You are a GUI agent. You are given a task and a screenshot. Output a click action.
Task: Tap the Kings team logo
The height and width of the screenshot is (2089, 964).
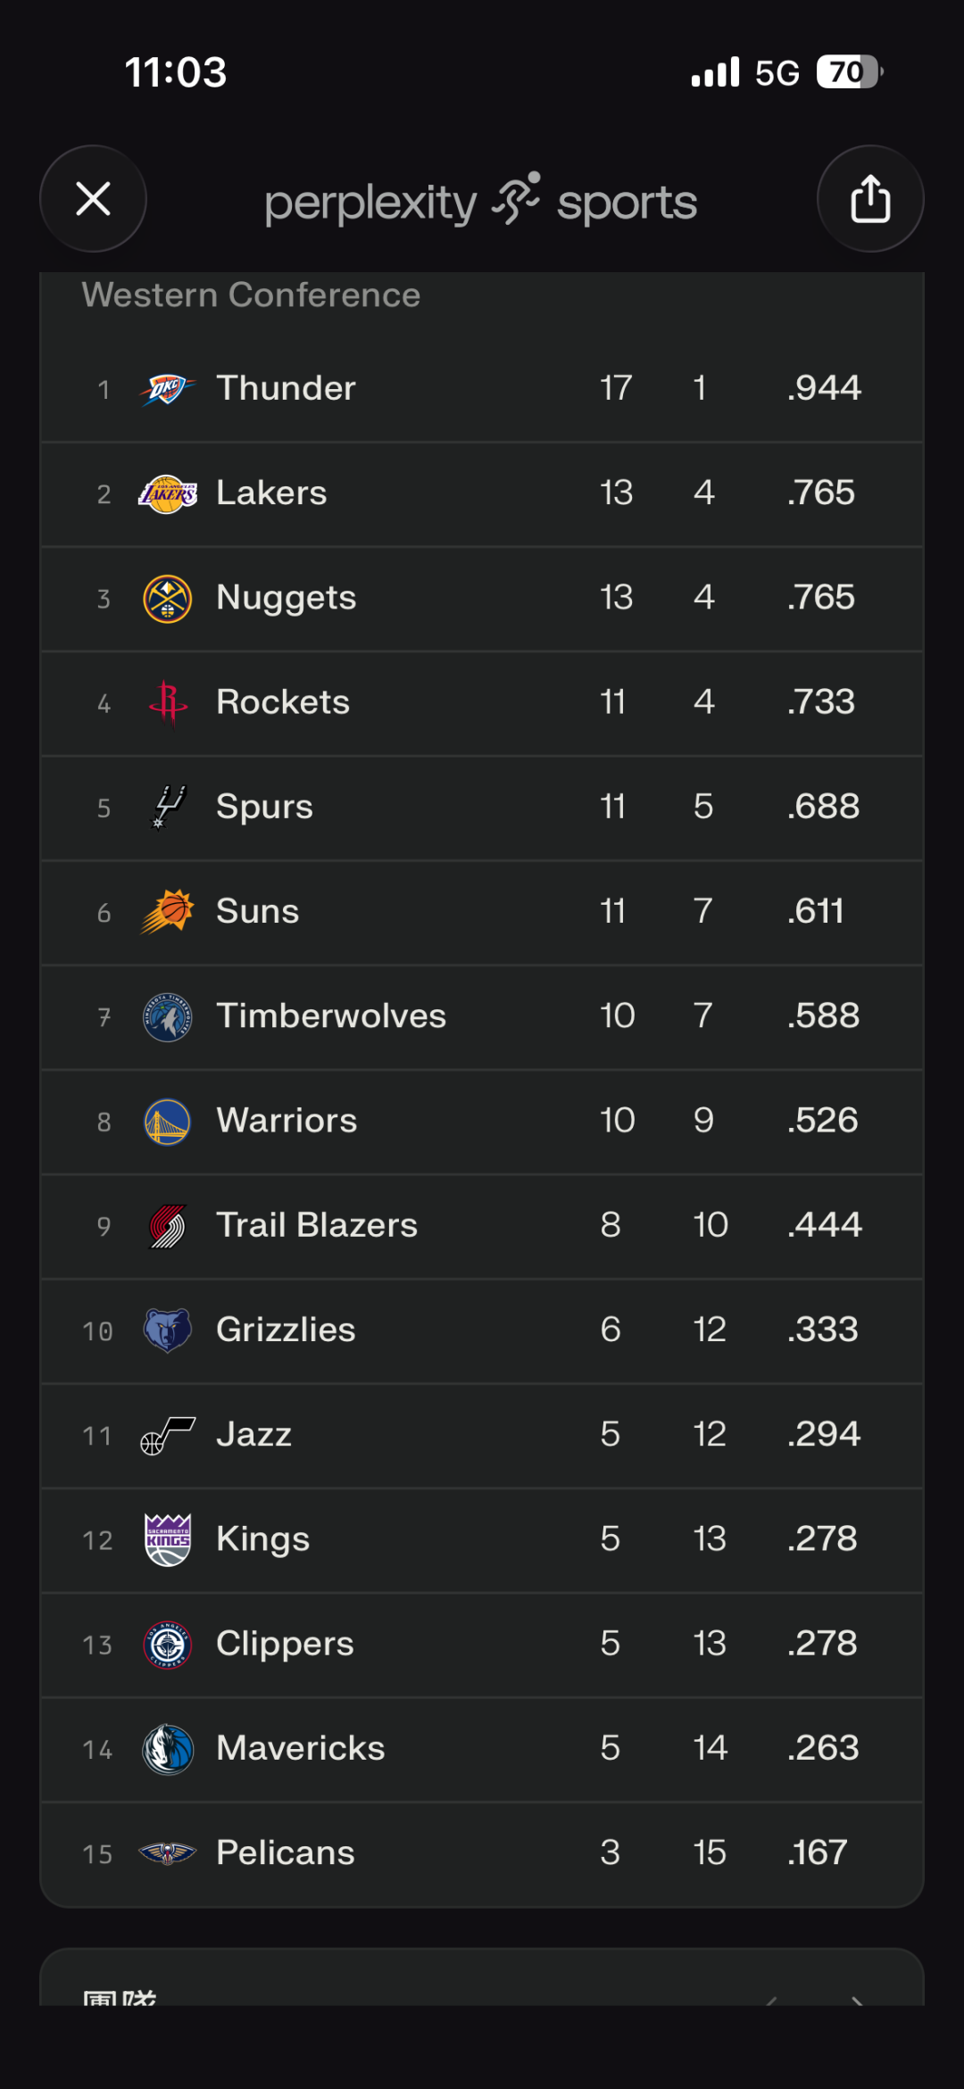[x=167, y=1539]
